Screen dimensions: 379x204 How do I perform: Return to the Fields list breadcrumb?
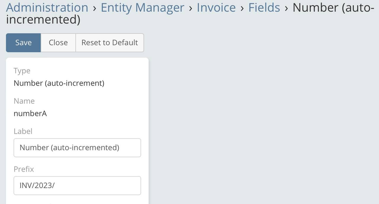pyautogui.click(x=264, y=7)
